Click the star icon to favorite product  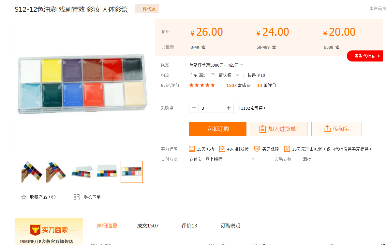pos(24,197)
